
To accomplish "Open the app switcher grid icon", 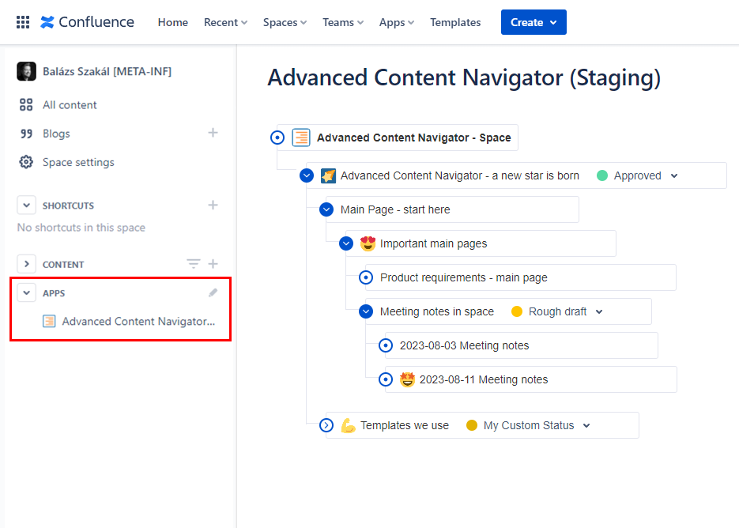I will click(23, 22).
